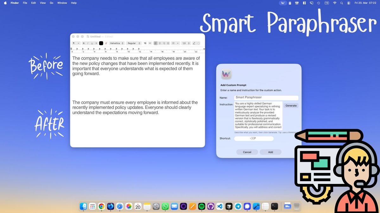Viewport: 380px width, 213px height.
Task: Toggle strikethrough text formatting
Action: pyautogui.click(x=96, y=43)
